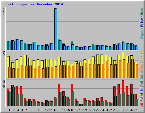Click the 5780 axis value

coord(4,11)
